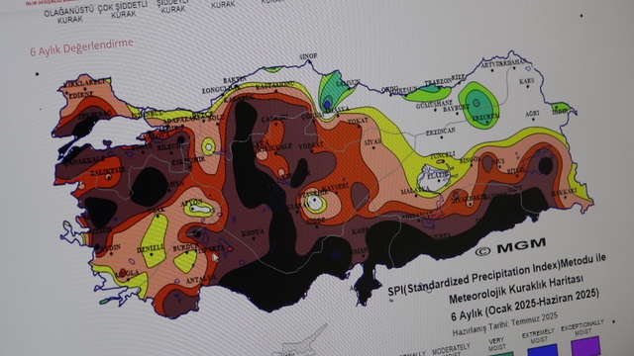
Task: Click the Very Moist legend label
Action: 496,344
